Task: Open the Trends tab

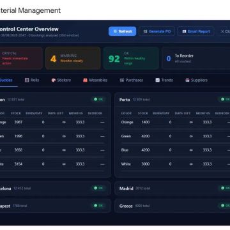Action: (164, 80)
